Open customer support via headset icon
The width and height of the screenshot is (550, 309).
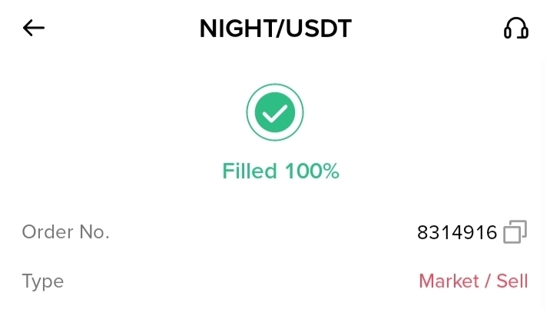[x=515, y=28]
